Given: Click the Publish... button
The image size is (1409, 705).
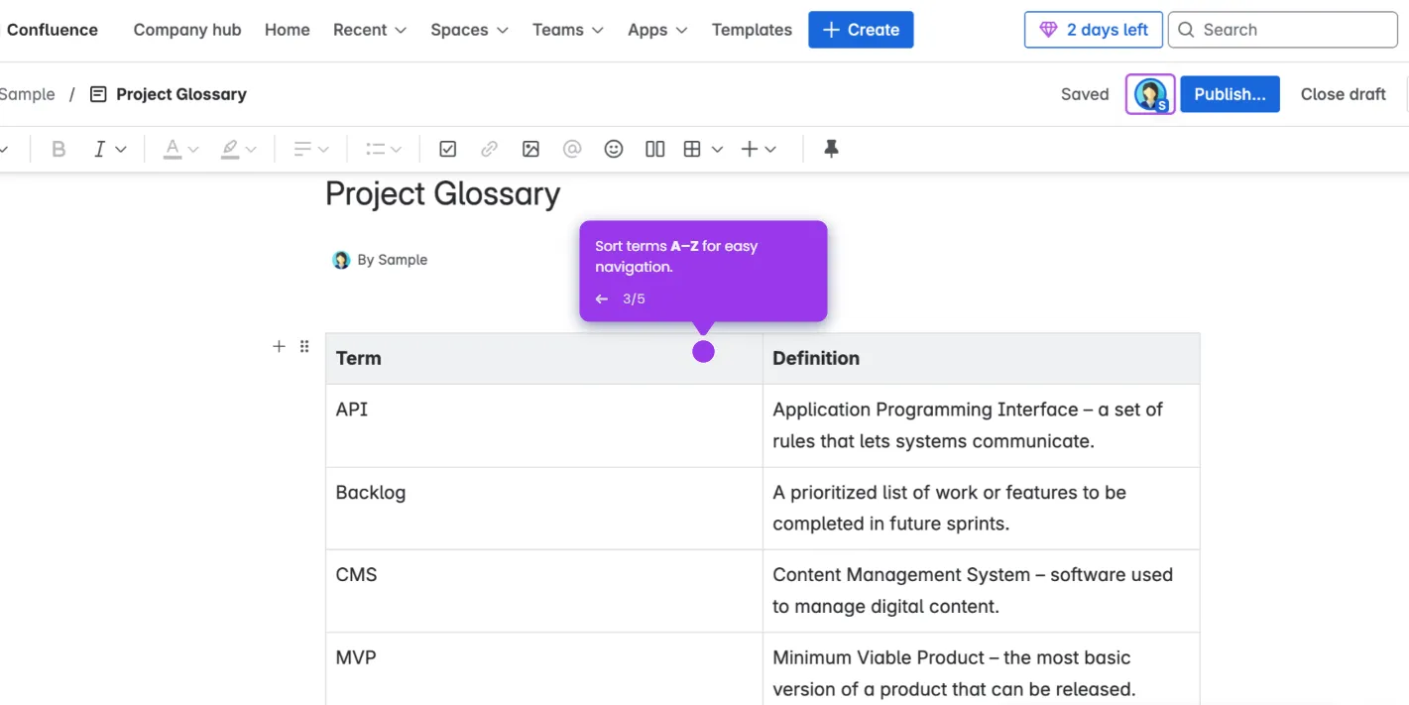Looking at the screenshot, I should tap(1230, 94).
